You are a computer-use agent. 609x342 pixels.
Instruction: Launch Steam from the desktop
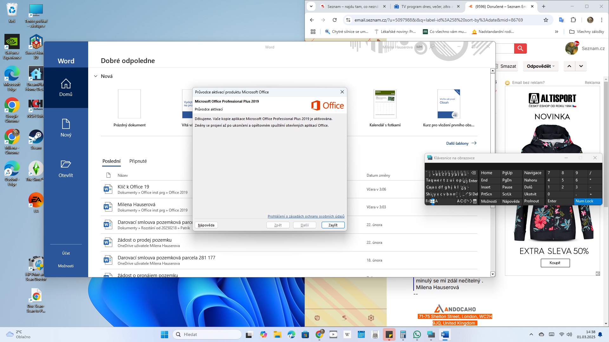click(36, 139)
